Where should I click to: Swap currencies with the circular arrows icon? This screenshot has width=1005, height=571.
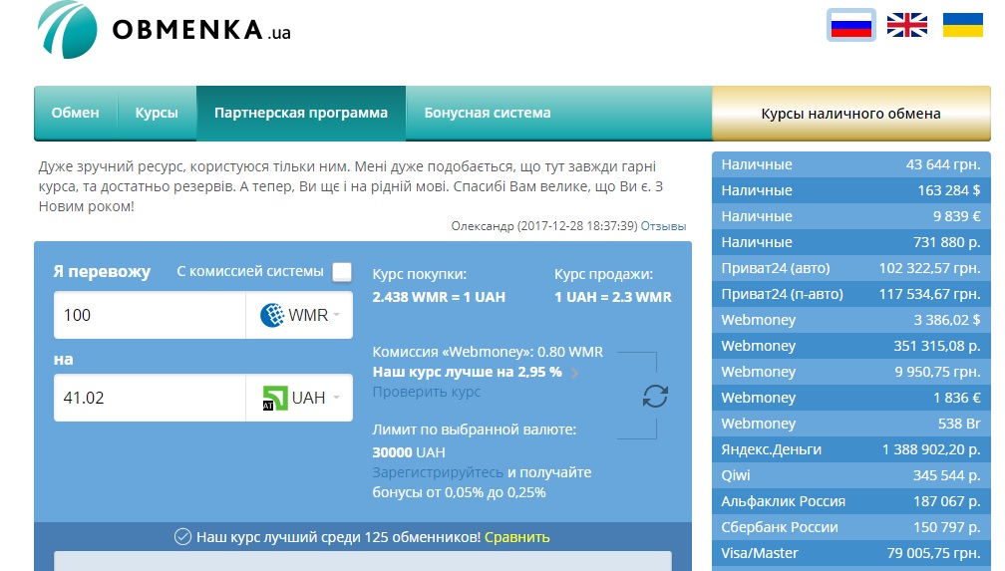pyautogui.click(x=655, y=396)
